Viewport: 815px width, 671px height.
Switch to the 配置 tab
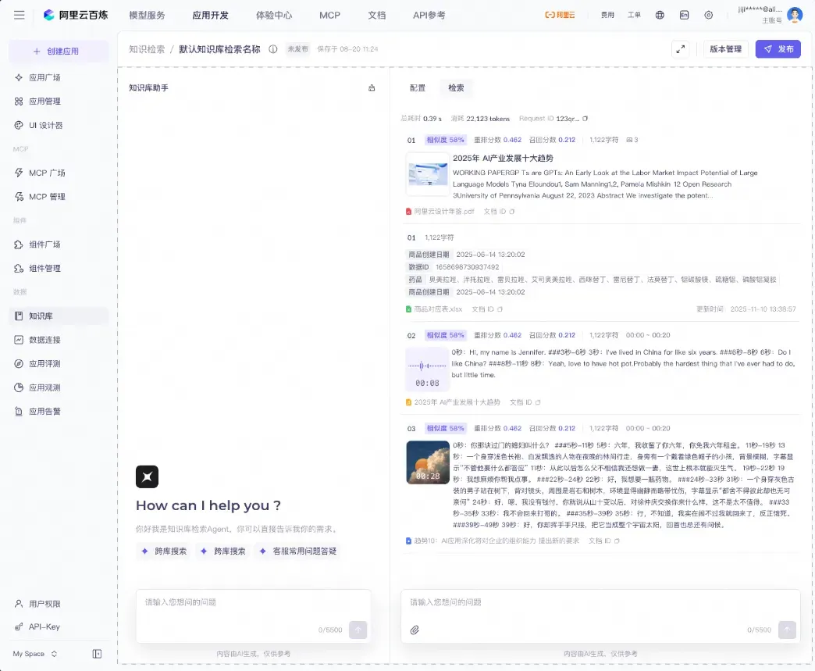418,88
